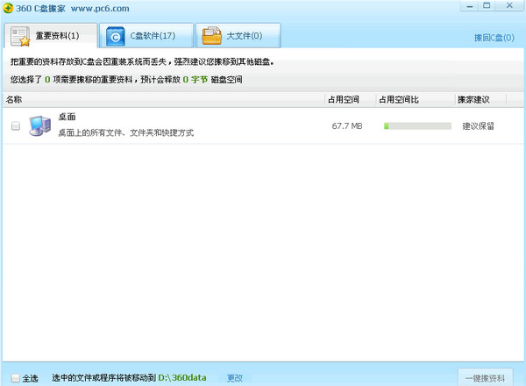
Task: Click the 360 green plus logo icon
Action: [x=8, y=8]
